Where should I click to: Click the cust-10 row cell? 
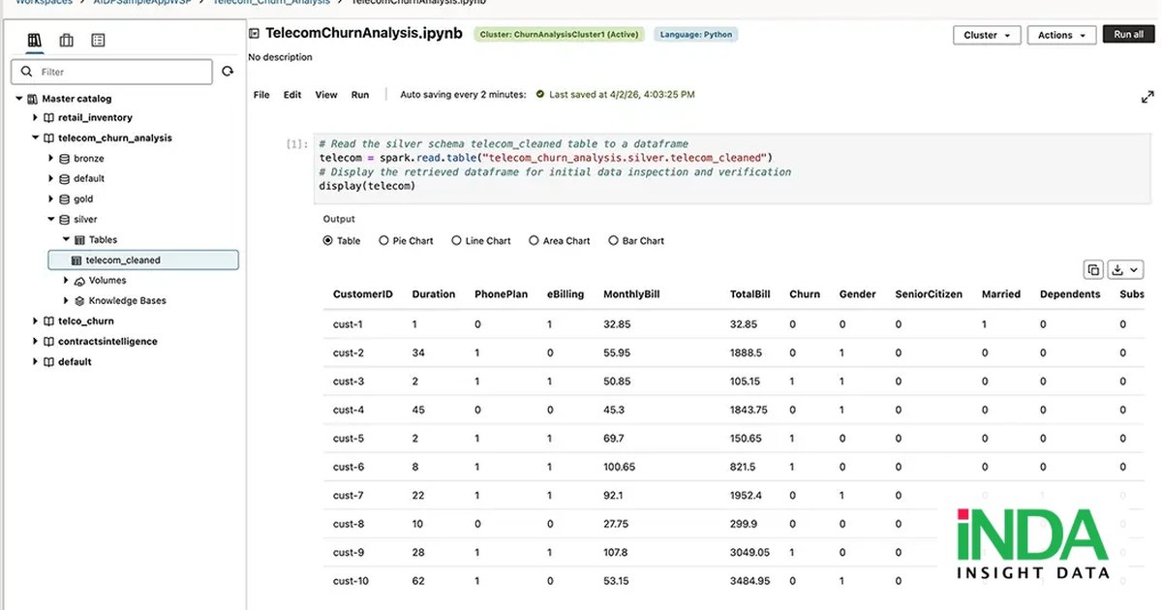click(352, 581)
